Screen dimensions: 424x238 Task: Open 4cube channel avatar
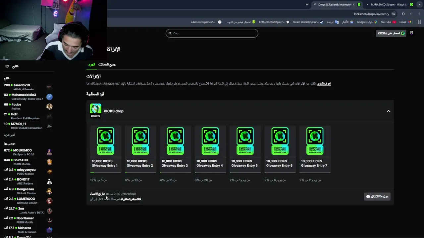(49, 106)
